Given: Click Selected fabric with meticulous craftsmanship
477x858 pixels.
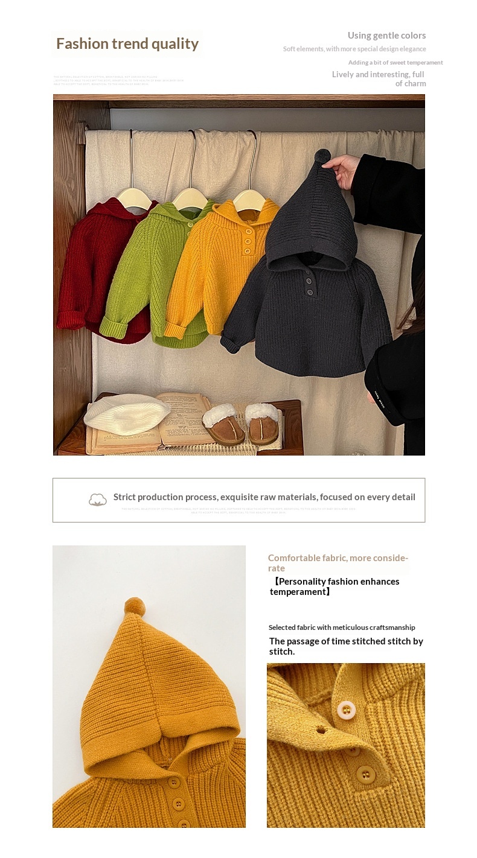Looking at the screenshot, I should coord(342,628).
